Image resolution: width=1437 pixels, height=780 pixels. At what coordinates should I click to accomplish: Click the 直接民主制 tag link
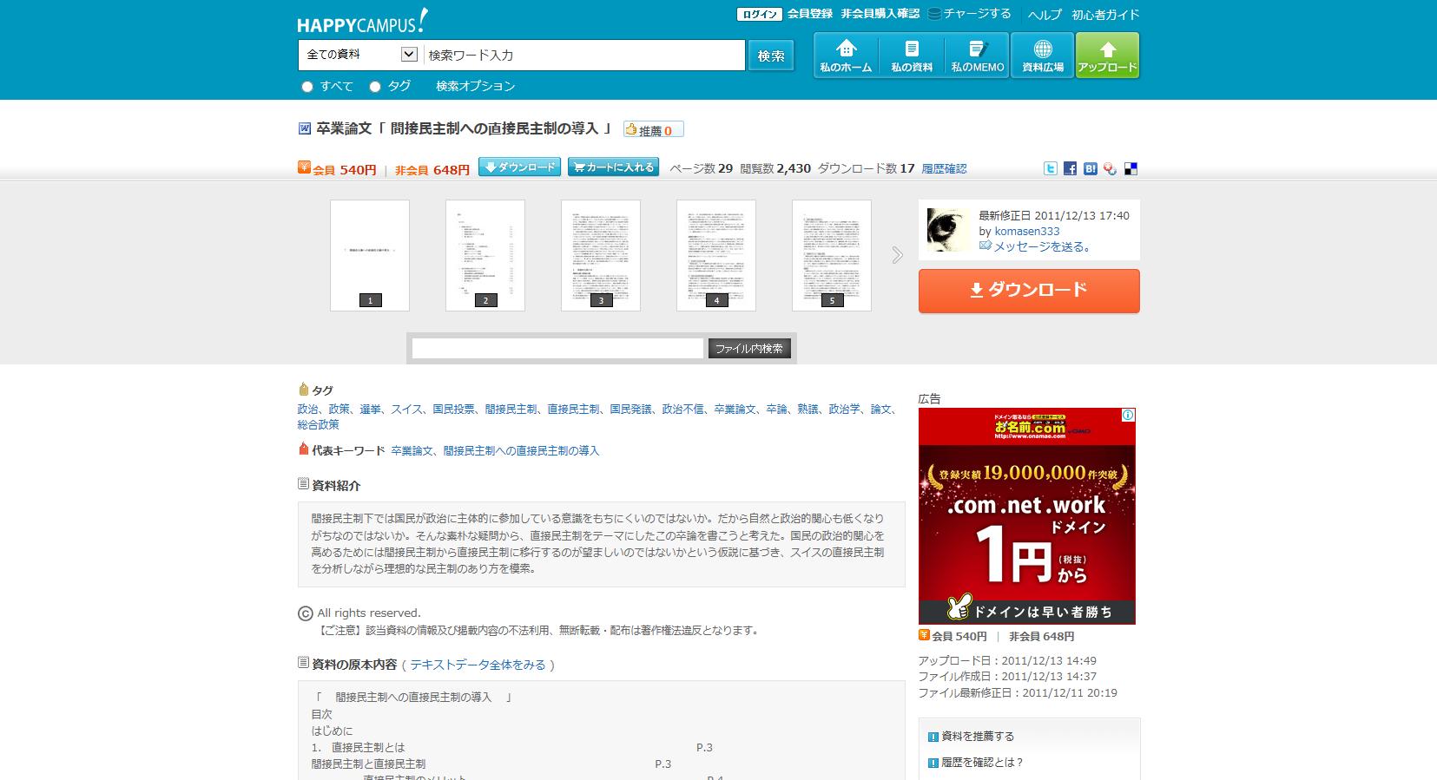click(x=573, y=409)
